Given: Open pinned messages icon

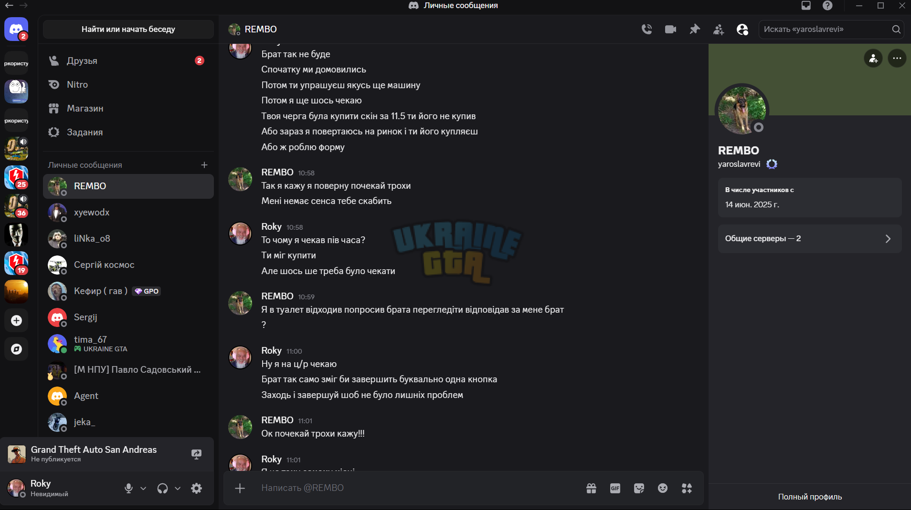Looking at the screenshot, I should [694, 29].
